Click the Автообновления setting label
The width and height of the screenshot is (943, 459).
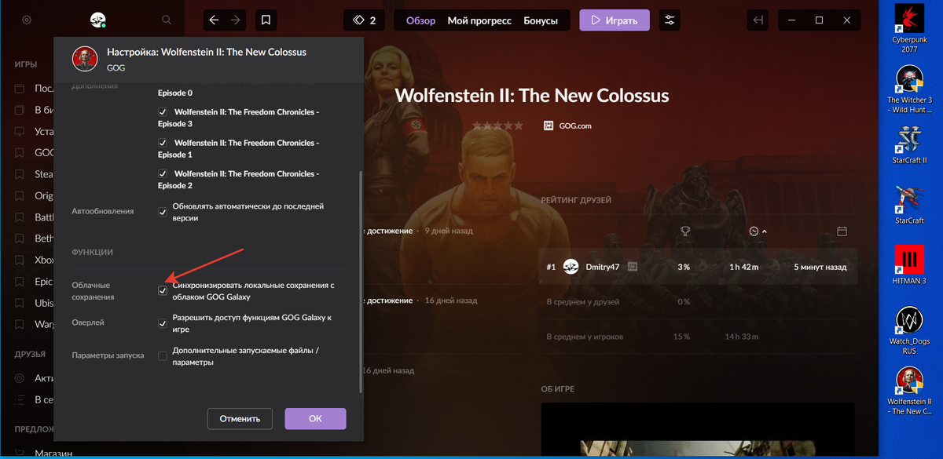(x=103, y=211)
